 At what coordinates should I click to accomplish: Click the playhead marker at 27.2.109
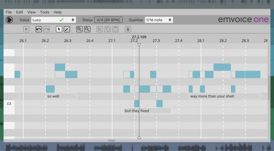click(139, 45)
